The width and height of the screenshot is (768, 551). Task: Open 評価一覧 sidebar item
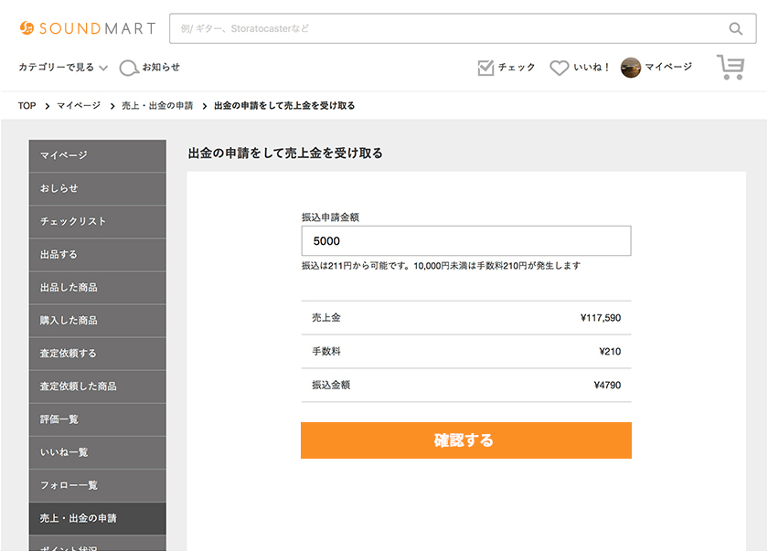(x=97, y=419)
